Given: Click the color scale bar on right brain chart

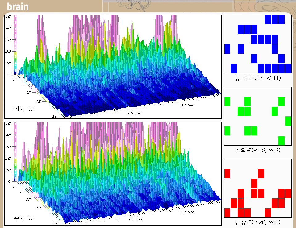Looking at the screenshot, I should click(15, 152).
